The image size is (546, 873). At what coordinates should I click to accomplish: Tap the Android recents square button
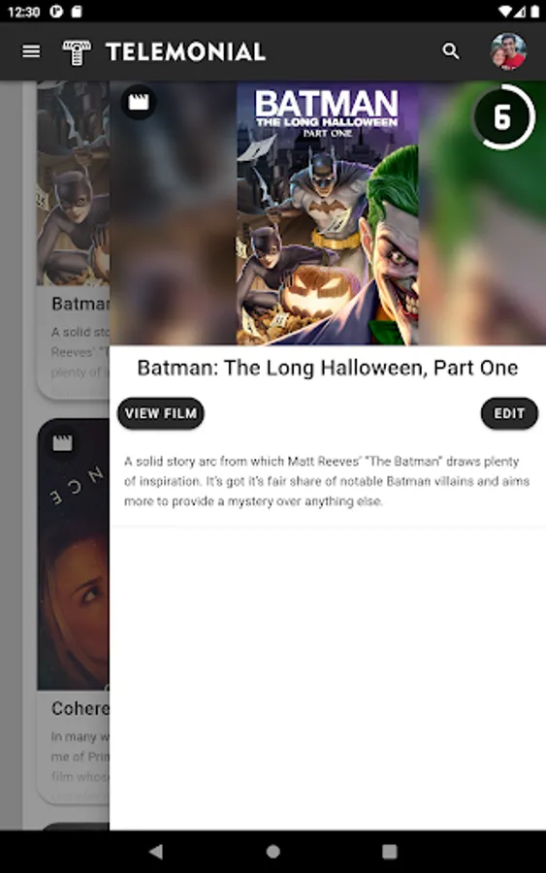pyautogui.click(x=390, y=852)
